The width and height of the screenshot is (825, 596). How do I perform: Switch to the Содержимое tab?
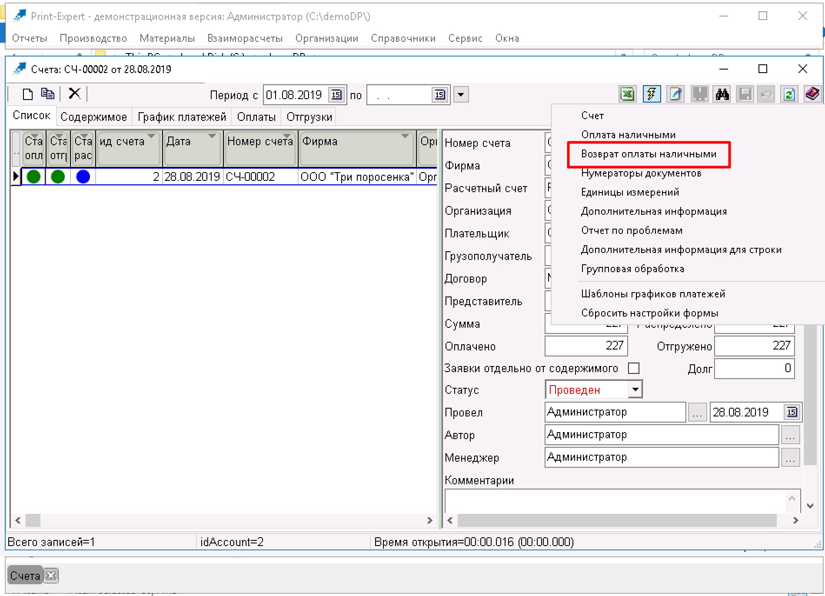[x=94, y=117]
